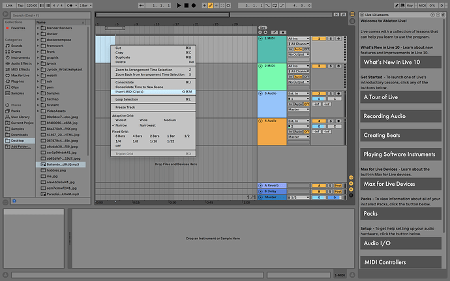The width and height of the screenshot is (450, 281).
Task: Open Sounds category in browser
Action: coord(16,46)
